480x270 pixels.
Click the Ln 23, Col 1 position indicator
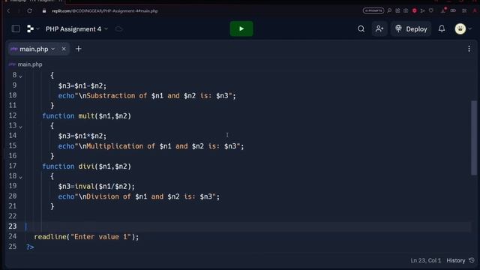pyautogui.click(x=425, y=260)
